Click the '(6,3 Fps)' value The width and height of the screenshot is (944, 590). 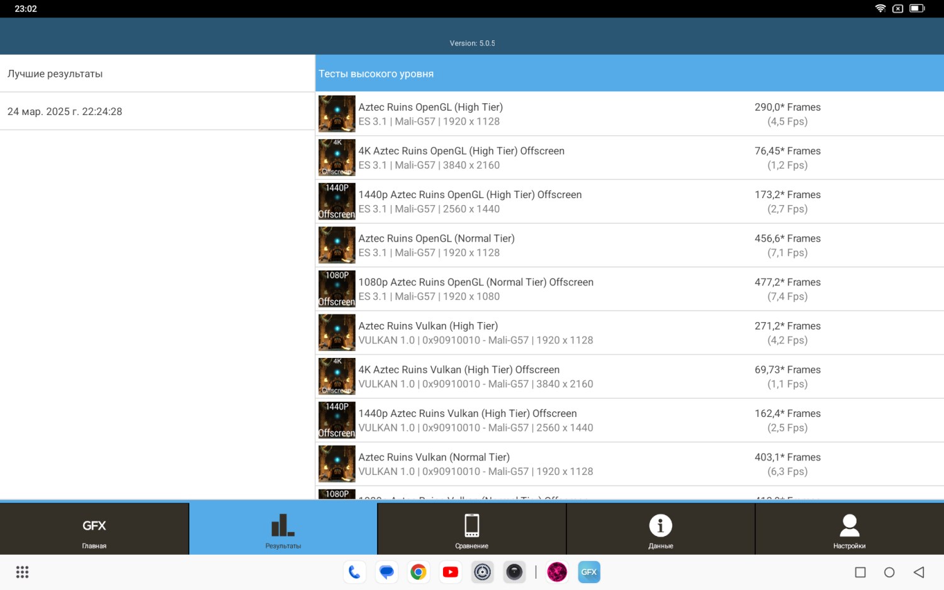coord(787,472)
